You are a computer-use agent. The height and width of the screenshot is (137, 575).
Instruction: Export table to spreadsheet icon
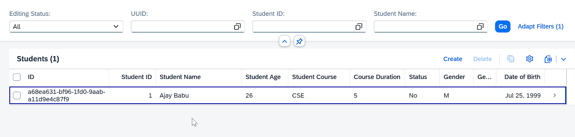(548, 59)
